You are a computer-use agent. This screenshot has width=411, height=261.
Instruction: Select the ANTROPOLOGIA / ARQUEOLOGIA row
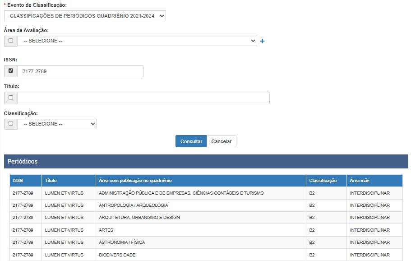(134, 205)
